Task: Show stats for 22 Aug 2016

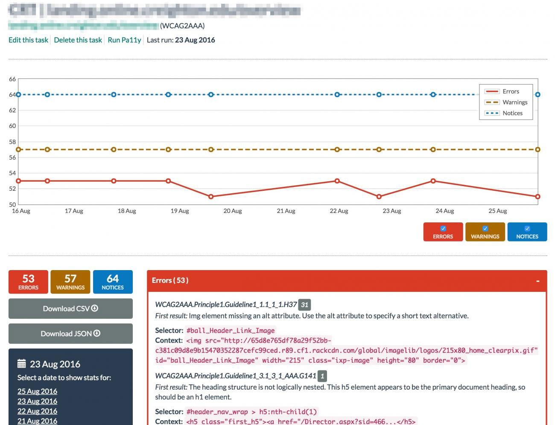Action: (37, 411)
